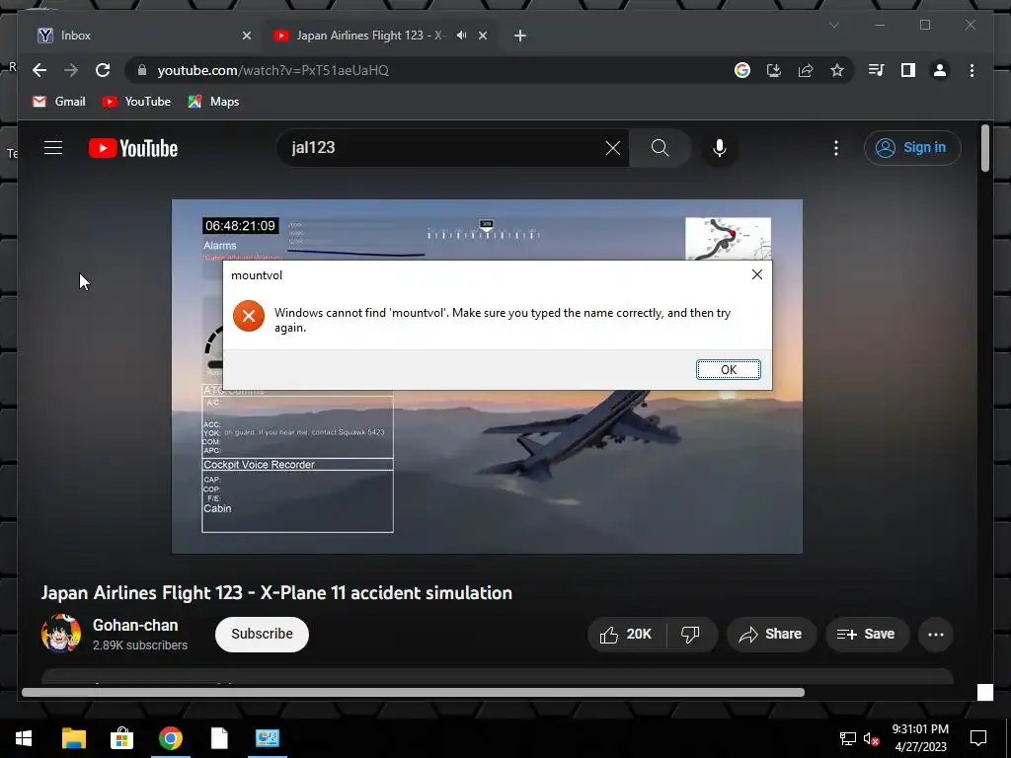Open the Chrome three-dot menu
Image resolution: width=1011 pixels, height=758 pixels.
[x=972, y=70]
